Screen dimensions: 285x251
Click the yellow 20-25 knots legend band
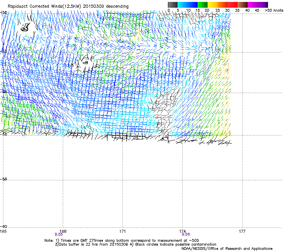213,5
